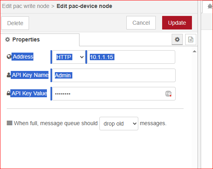The width and height of the screenshot is (213, 169).
Task: Click the API Key Value password field
Action: (114, 94)
